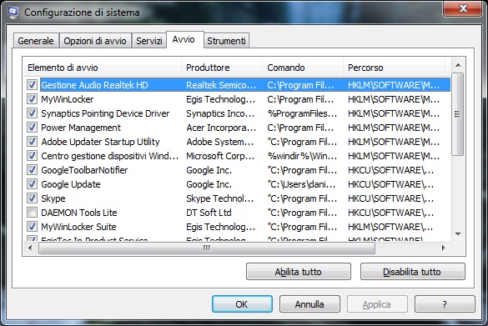Click the "C:\Users\dani... command cell
Image resolution: width=488 pixels, height=326 pixels.
[302, 184]
